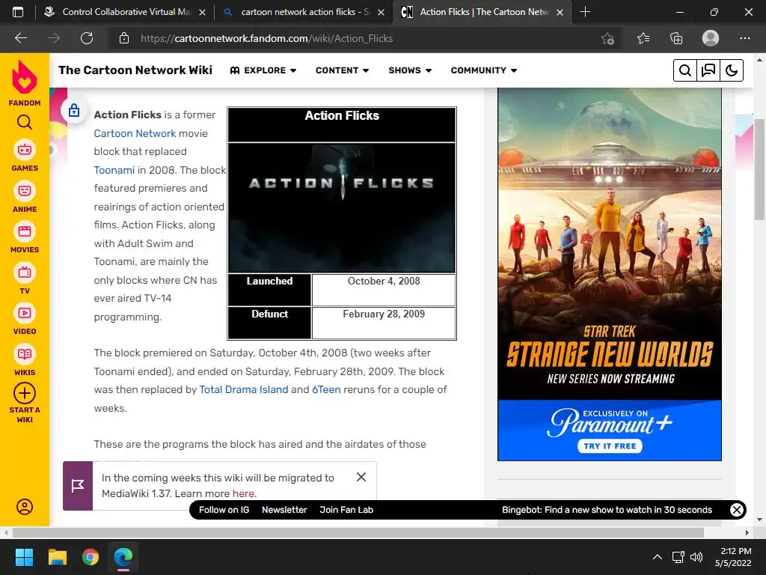Open Bingebot find a new show link
766x575 pixels.
(x=607, y=509)
